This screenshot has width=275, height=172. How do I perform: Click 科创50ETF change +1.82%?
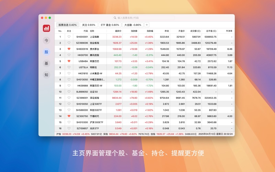(x=149, y=110)
